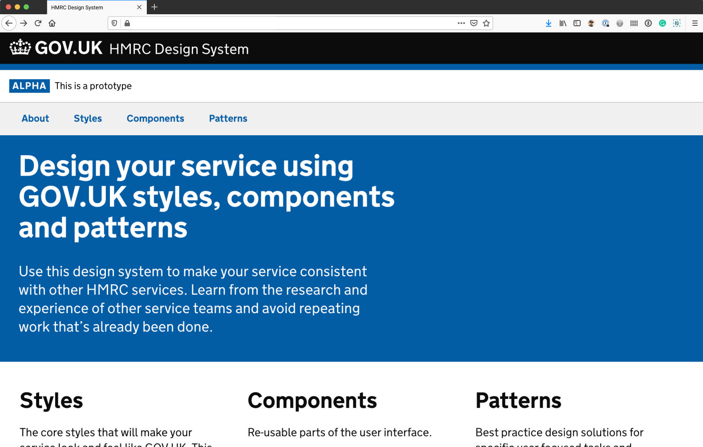
Task: Click the profile avatar toolbar icon
Action: [x=591, y=23]
